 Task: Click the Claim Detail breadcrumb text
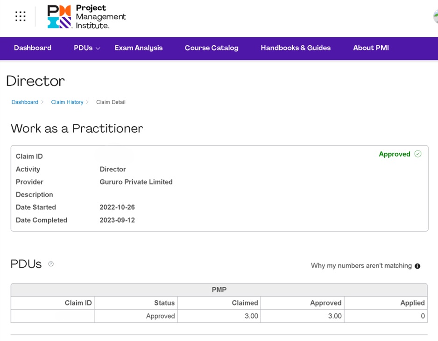pyautogui.click(x=111, y=102)
